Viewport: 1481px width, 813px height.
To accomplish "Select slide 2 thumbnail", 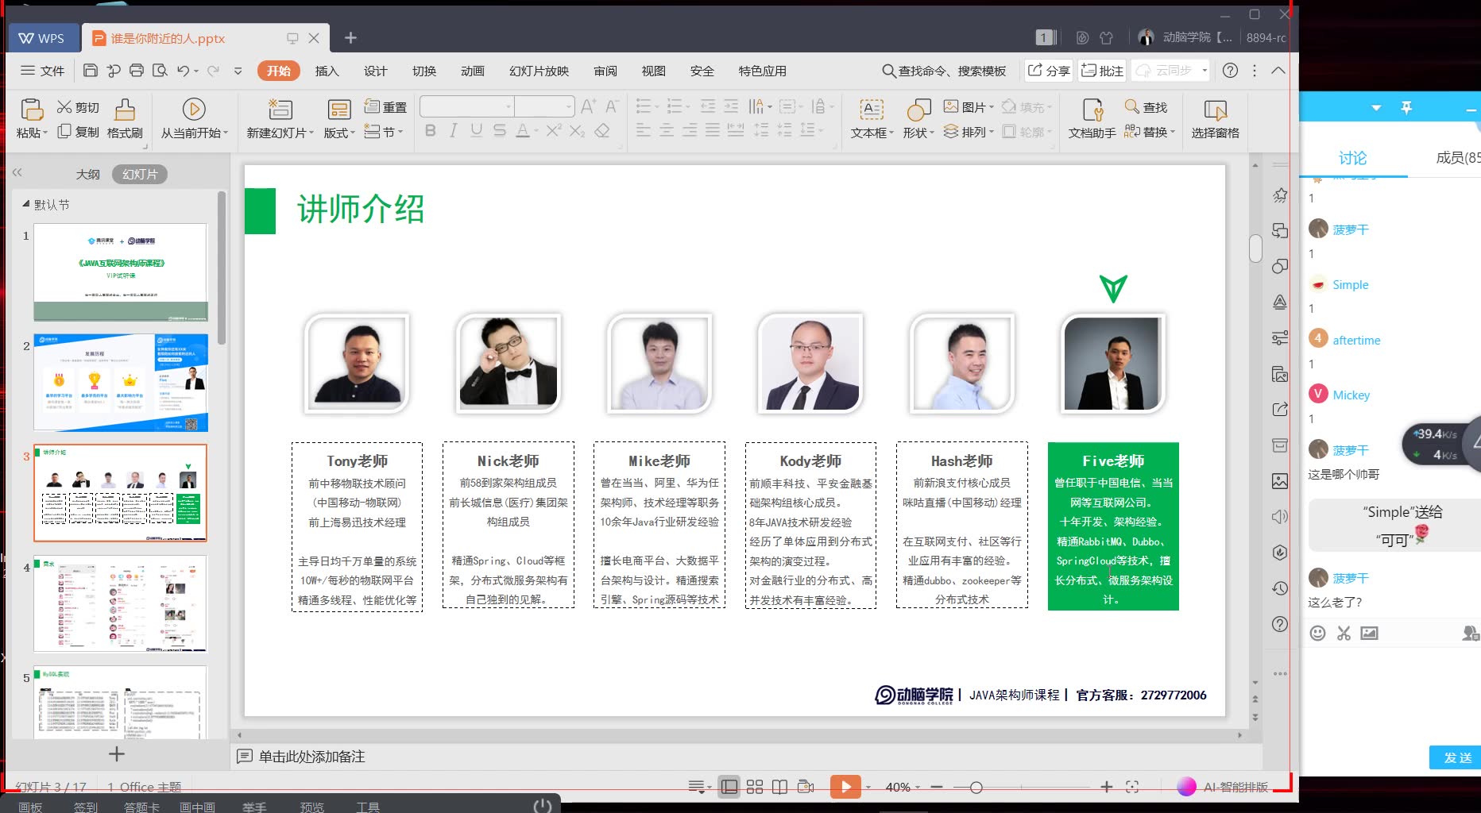I will [x=121, y=383].
